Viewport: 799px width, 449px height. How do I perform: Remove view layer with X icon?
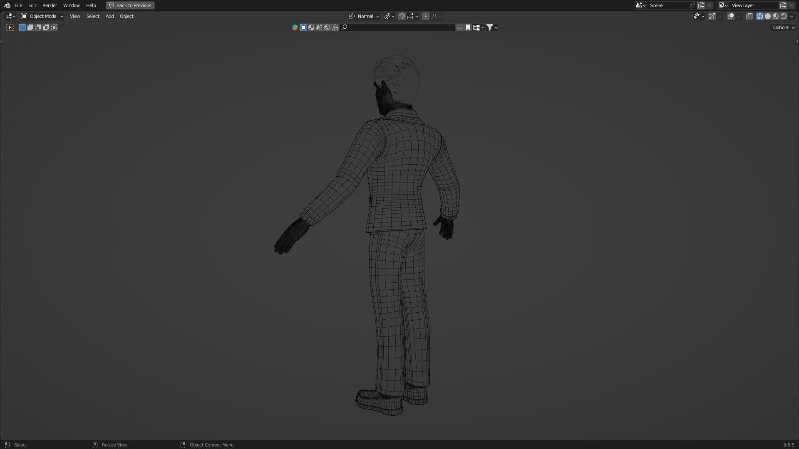click(x=792, y=5)
